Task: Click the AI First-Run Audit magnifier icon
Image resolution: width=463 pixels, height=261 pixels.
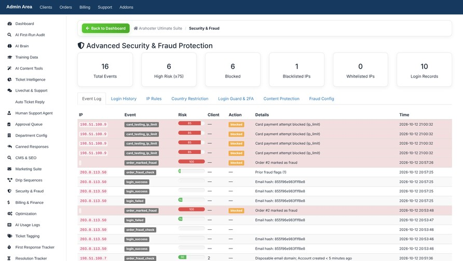Action: click(9, 35)
